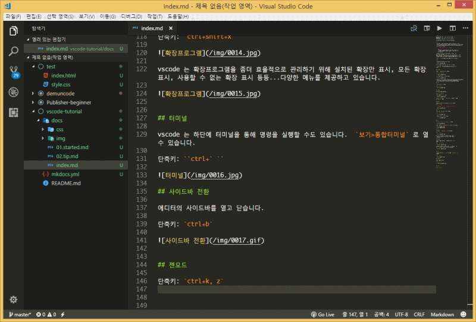
Task: Open the 파일(F) menu
Action: [13, 17]
